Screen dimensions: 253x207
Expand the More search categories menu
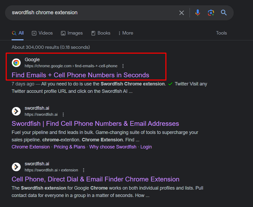[126, 33]
